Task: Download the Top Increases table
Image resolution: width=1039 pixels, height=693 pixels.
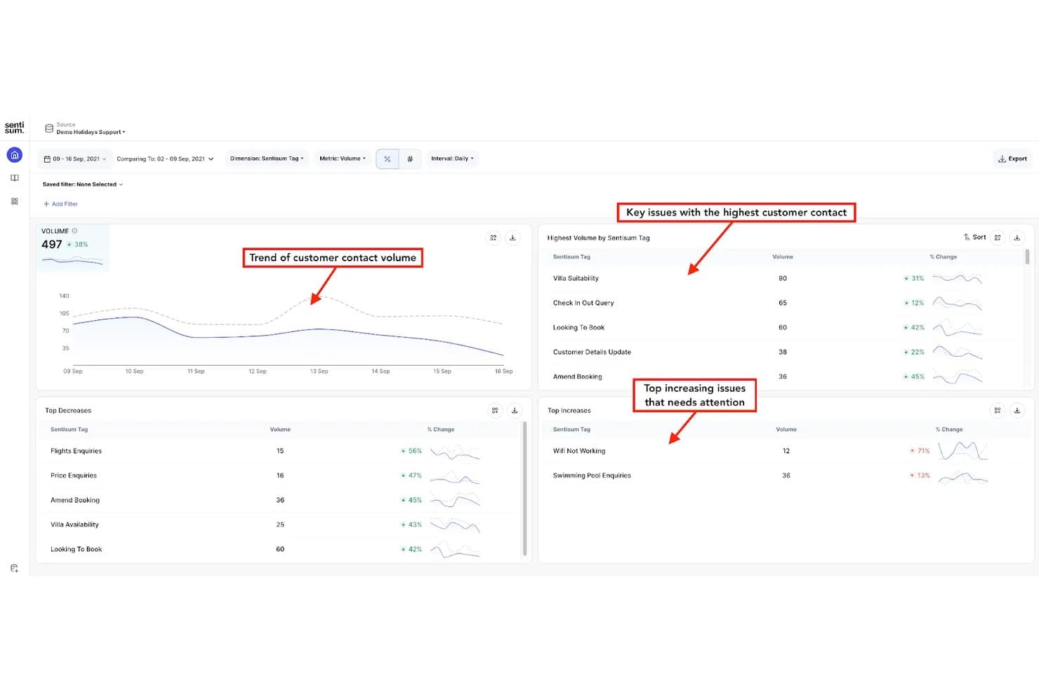Action: pos(1017,411)
